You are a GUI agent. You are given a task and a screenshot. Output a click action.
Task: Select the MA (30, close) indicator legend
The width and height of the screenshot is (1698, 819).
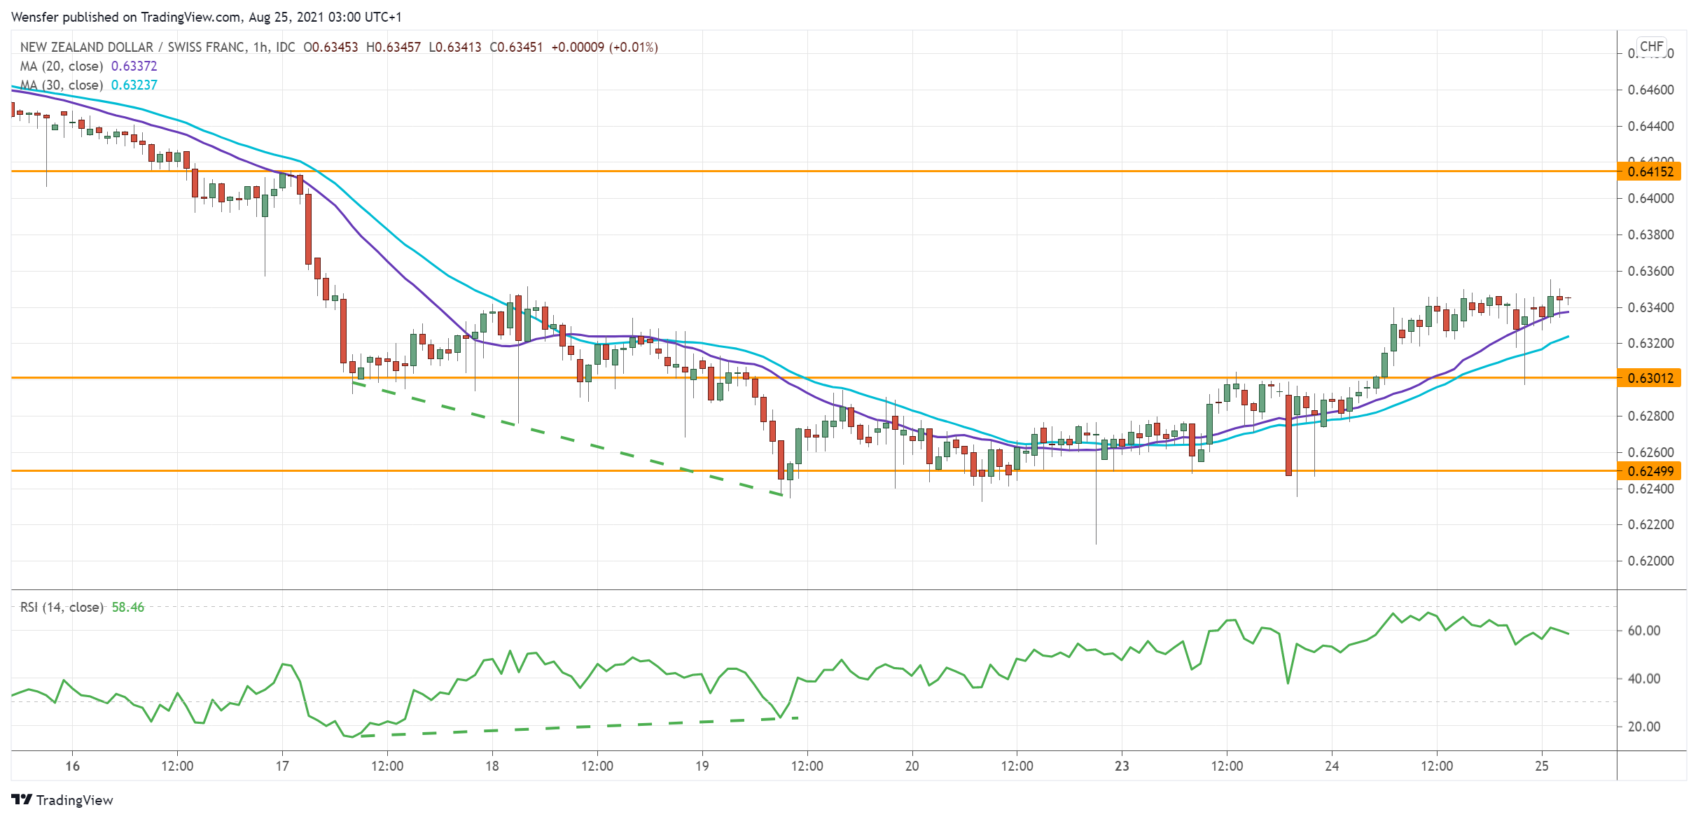coord(62,85)
